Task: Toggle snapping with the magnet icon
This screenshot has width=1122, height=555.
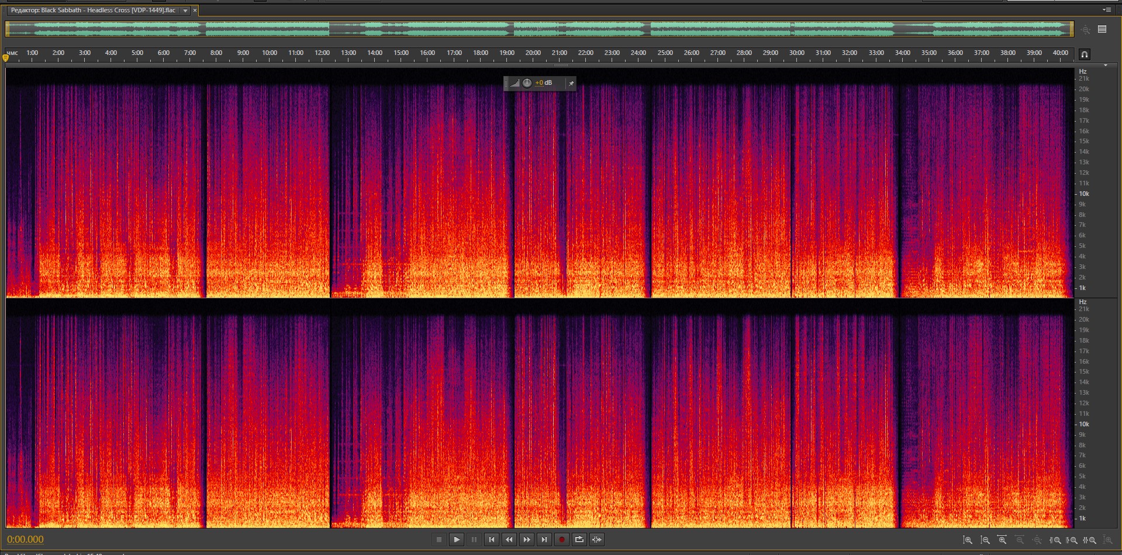Action: 1085,54
